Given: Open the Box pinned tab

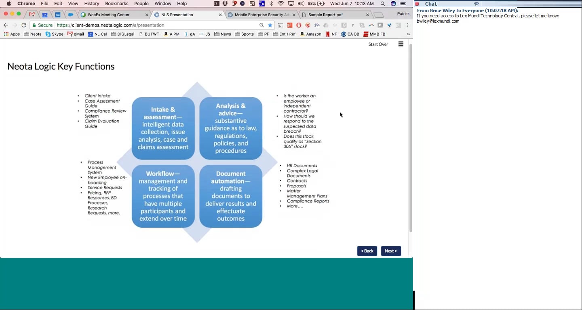Looking at the screenshot, I should pyautogui.click(x=58, y=15).
